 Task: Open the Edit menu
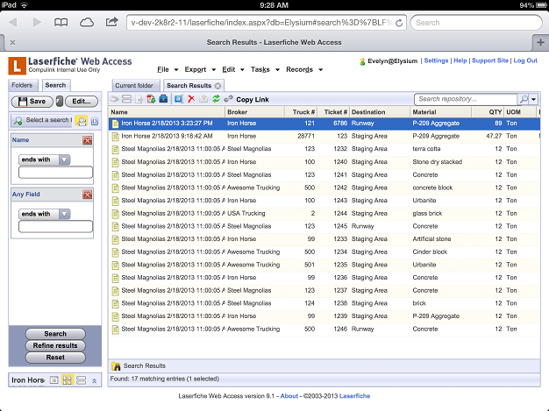tap(232, 69)
